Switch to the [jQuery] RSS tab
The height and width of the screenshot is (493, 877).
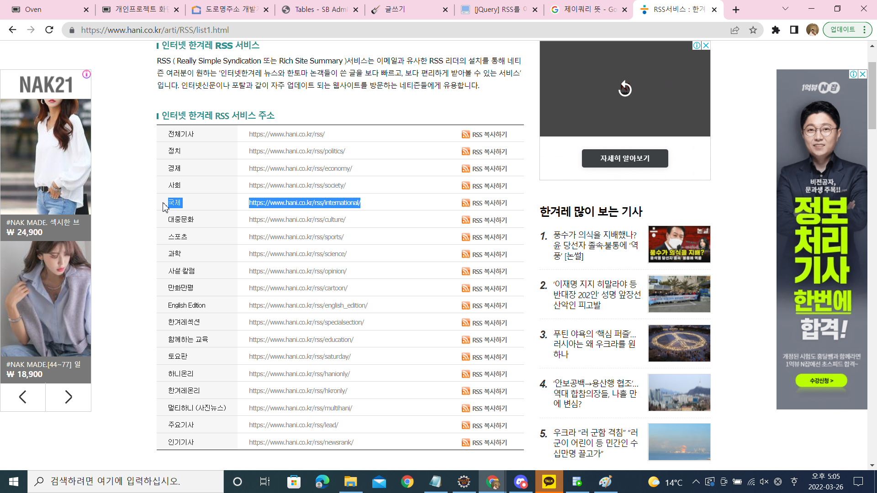tap(498, 10)
